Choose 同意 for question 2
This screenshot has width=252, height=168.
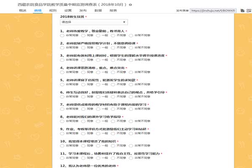pos(81,48)
